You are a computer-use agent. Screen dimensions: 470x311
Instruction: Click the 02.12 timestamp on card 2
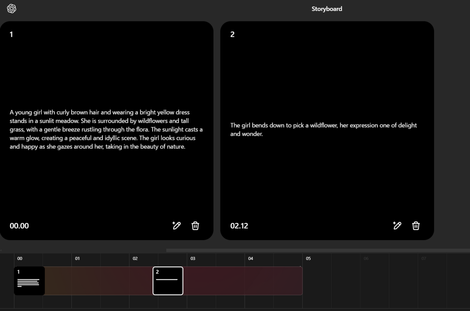tap(239, 226)
